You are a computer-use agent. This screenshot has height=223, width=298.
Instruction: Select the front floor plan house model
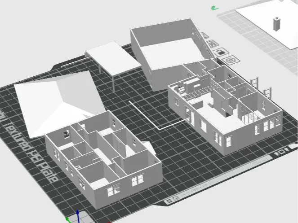point(104,159)
